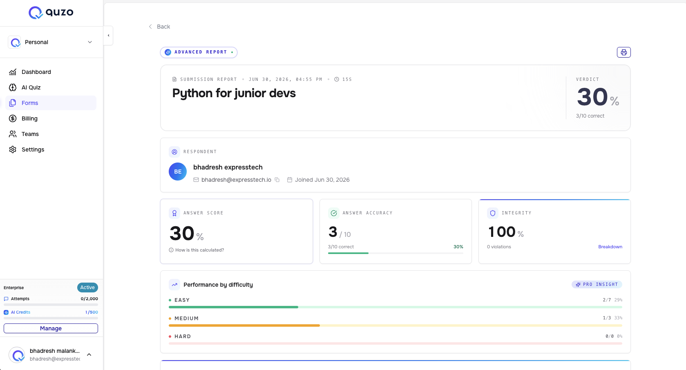Click the Medium difficulty progress bar
Screen dimensions: 686x370
click(396, 325)
